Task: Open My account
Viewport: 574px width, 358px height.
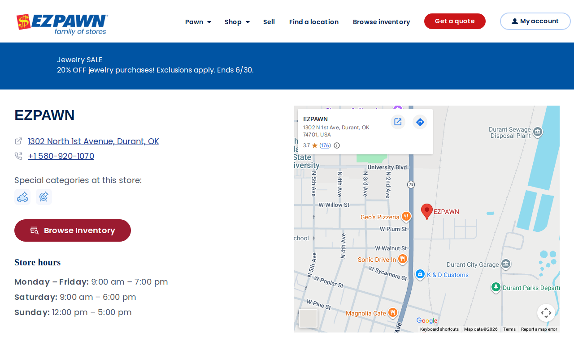Action: click(x=535, y=21)
